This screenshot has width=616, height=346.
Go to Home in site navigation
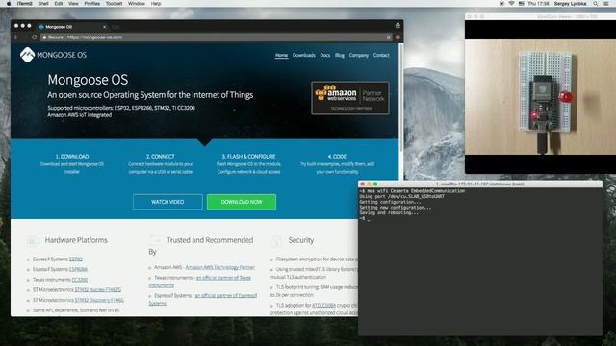(281, 56)
